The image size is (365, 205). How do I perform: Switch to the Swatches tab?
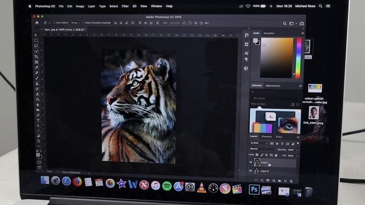269,33
